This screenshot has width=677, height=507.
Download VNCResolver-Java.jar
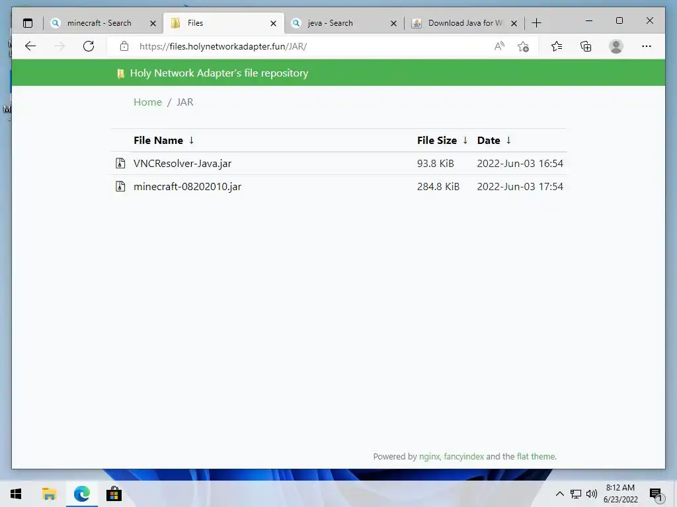[x=182, y=164]
